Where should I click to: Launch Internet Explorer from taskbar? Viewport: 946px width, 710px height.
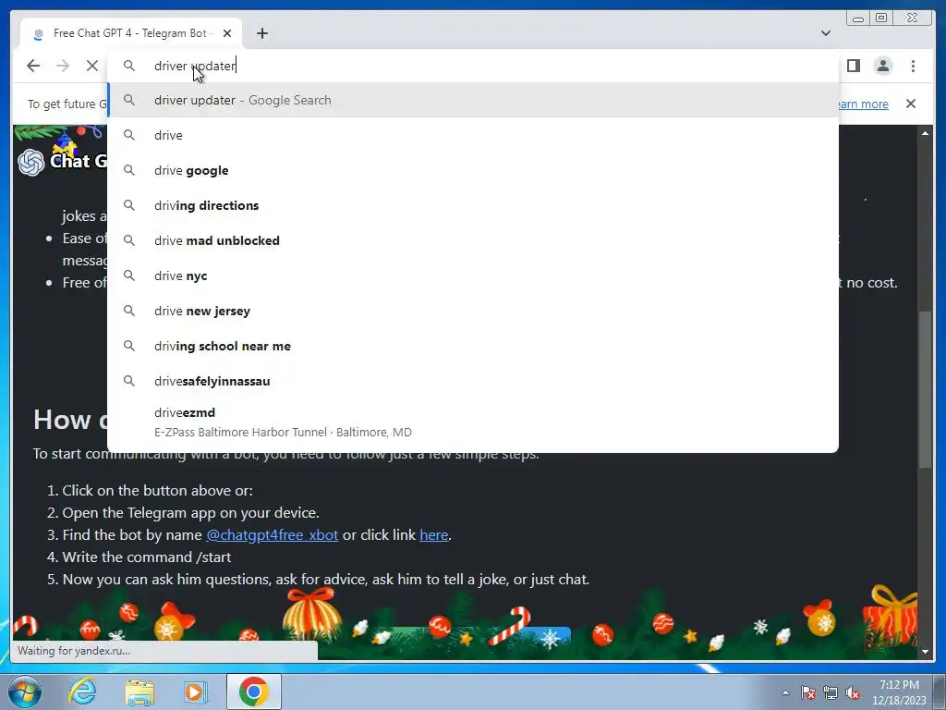coord(82,692)
